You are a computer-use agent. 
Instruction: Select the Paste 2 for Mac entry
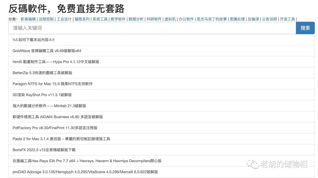(161, 139)
